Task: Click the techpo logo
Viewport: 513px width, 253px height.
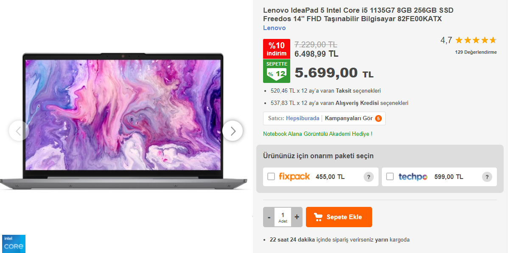Action: click(413, 177)
